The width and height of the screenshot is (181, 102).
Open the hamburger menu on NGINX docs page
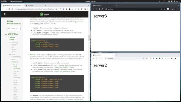point(5,14)
